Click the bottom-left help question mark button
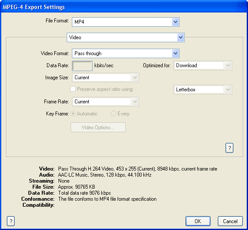248x230 pixels. (11, 221)
